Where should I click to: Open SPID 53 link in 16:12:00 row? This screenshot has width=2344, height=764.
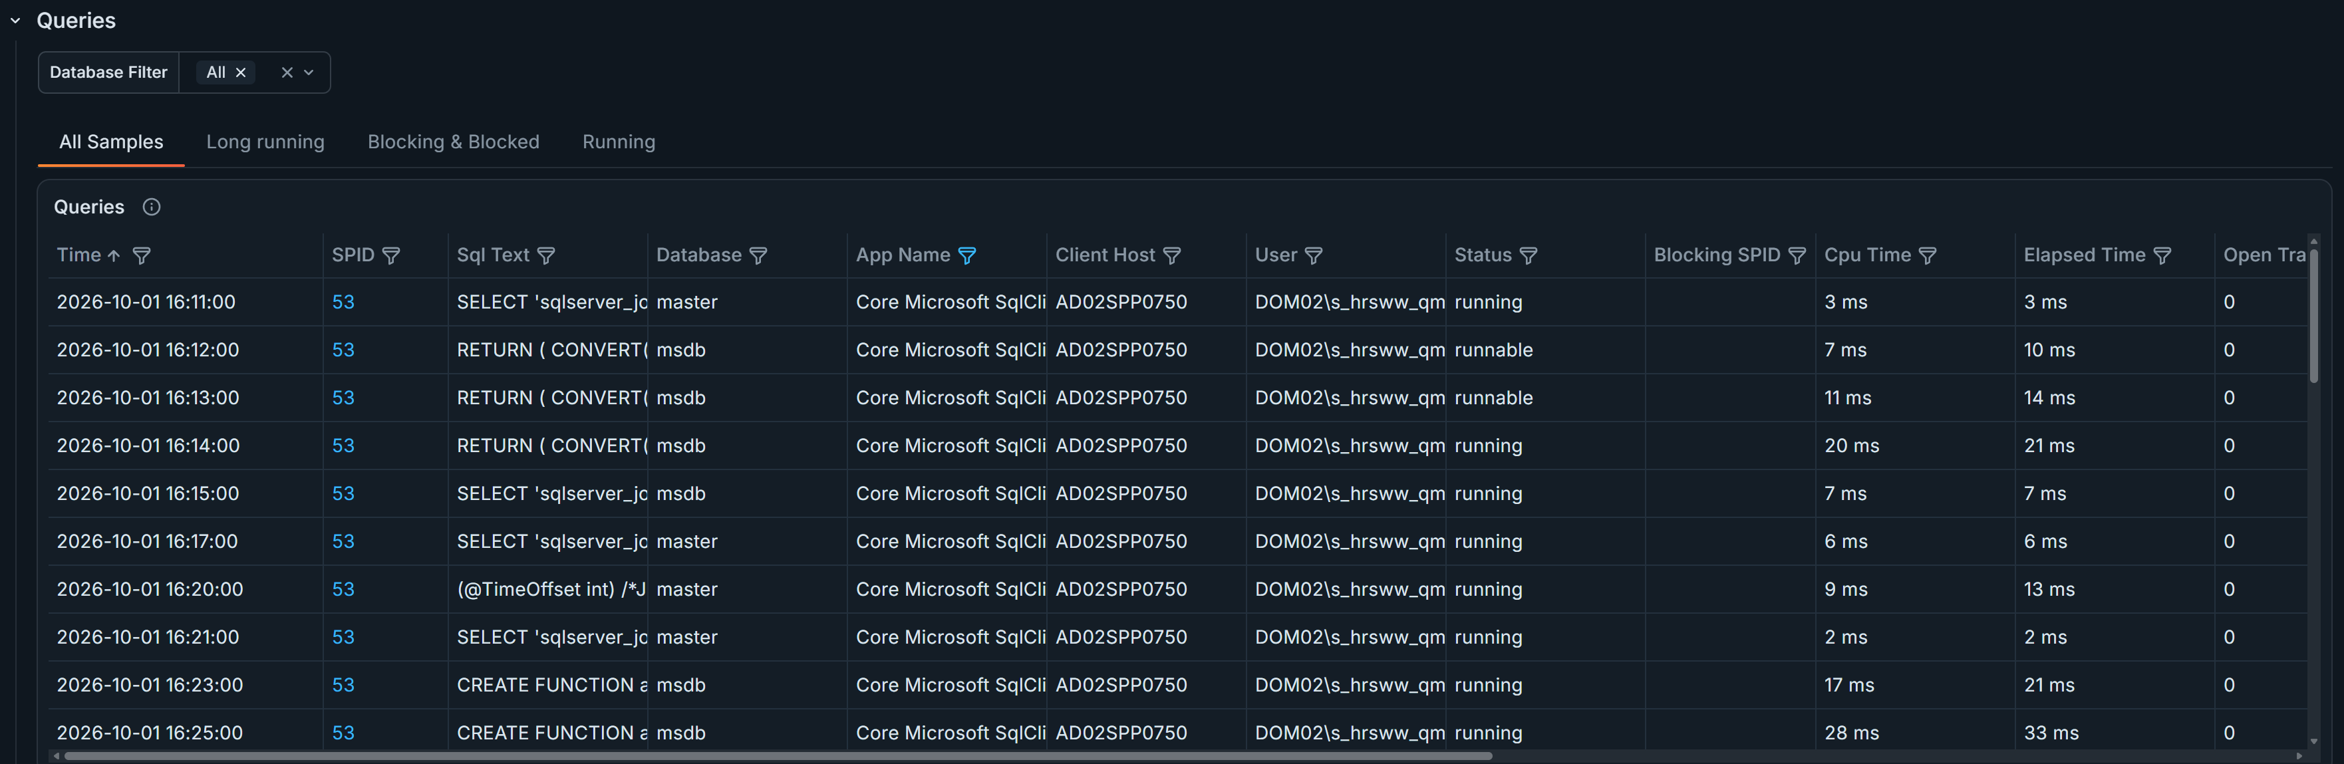(x=343, y=350)
